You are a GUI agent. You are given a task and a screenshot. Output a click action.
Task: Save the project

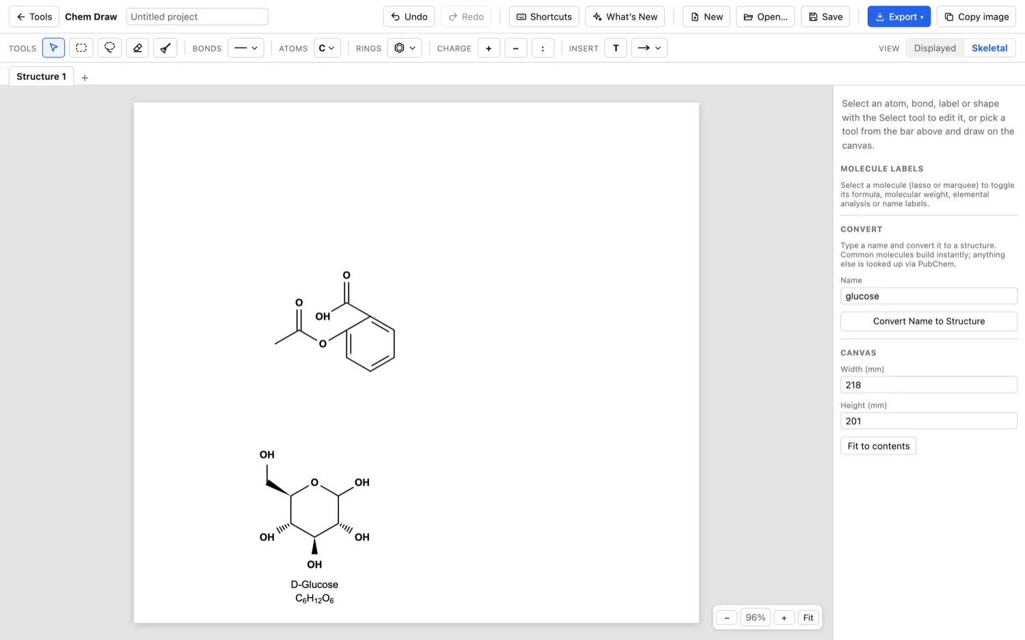coord(825,16)
